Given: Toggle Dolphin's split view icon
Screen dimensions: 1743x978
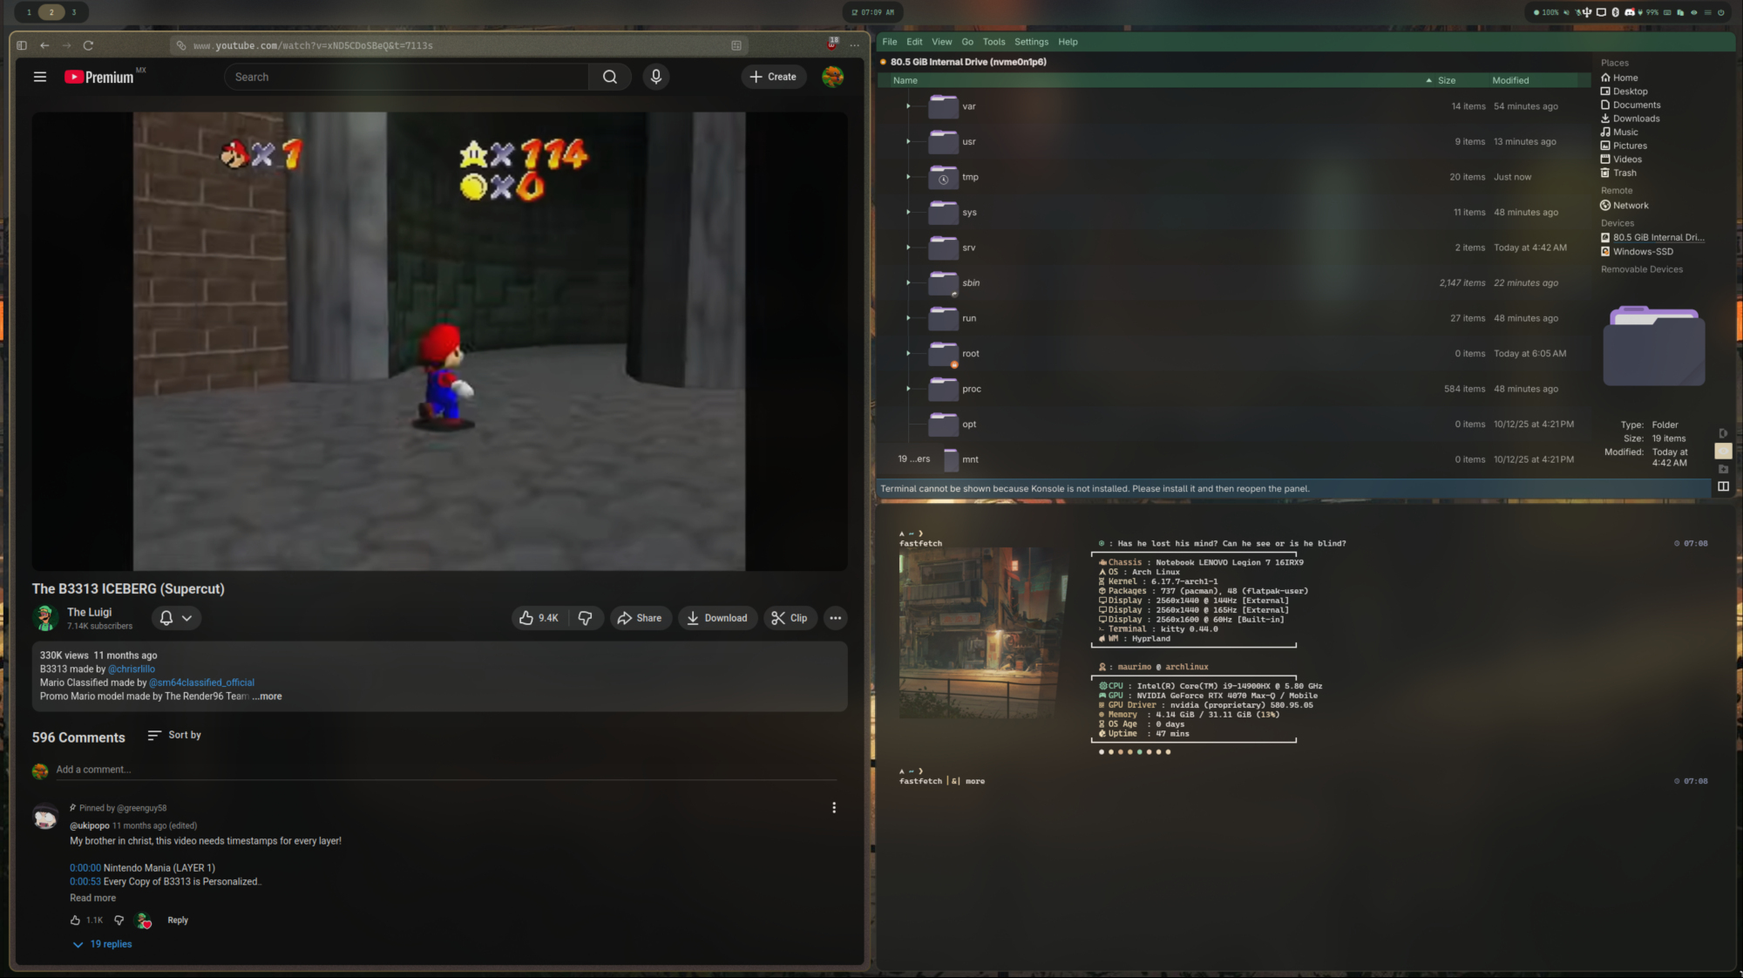Looking at the screenshot, I should (1723, 487).
